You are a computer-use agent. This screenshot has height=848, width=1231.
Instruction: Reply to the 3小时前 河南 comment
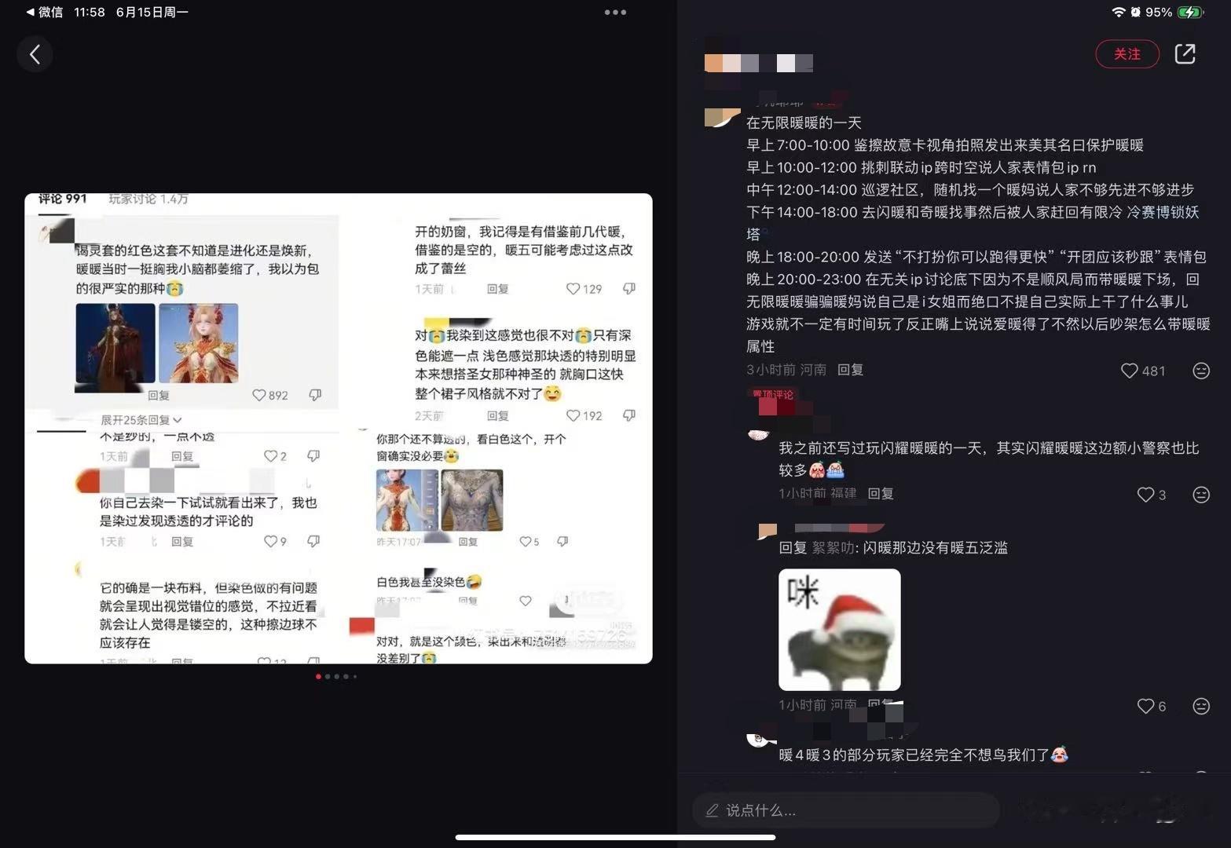[x=850, y=370]
